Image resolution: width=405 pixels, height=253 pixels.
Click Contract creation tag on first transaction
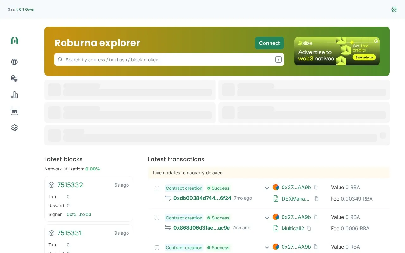point(184,188)
